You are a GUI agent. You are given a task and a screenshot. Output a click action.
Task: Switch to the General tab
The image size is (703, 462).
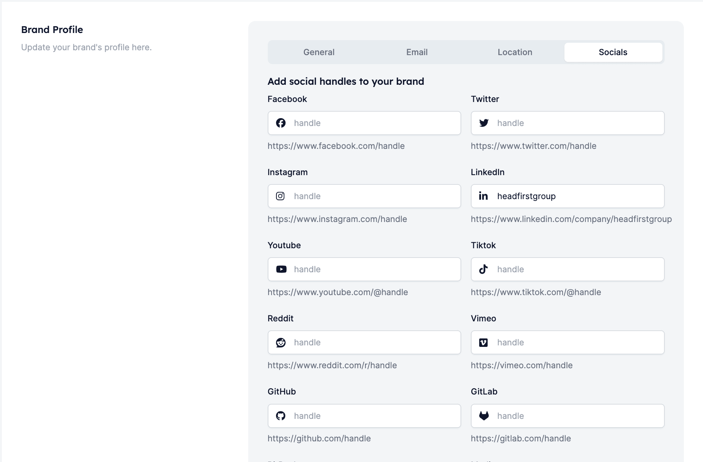point(319,52)
